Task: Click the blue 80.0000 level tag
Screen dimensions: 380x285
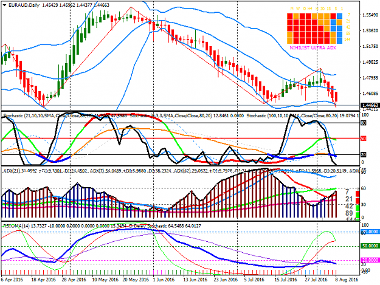Action: (x=370, y=232)
